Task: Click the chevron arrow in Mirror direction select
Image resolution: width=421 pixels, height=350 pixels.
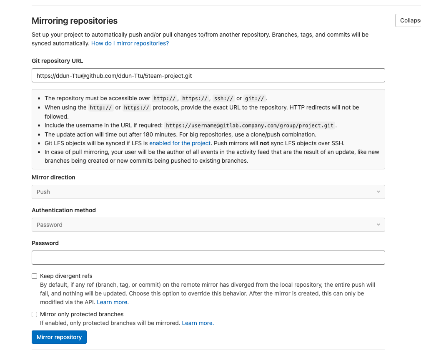Action: (378, 192)
